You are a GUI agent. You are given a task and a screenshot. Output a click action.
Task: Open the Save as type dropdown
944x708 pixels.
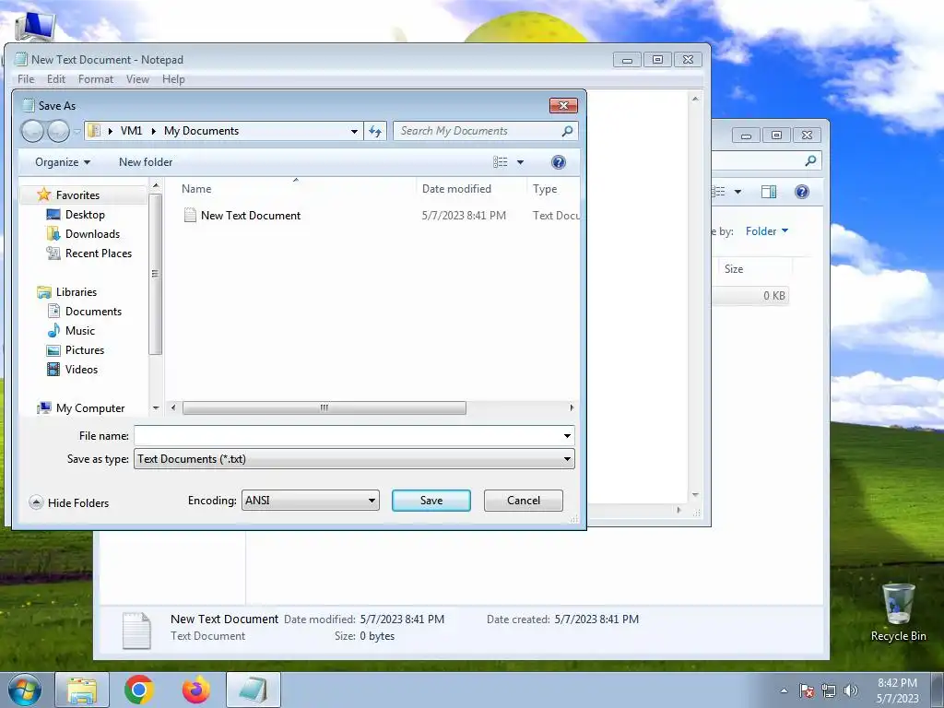click(354, 459)
